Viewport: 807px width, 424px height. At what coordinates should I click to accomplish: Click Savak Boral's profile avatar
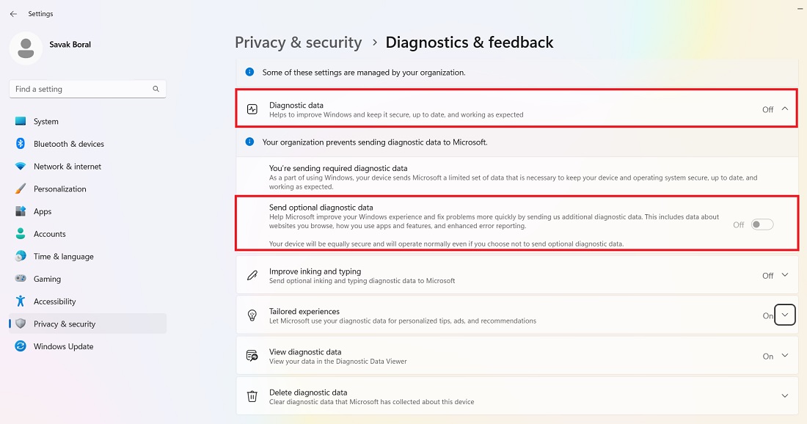(26, 48)
